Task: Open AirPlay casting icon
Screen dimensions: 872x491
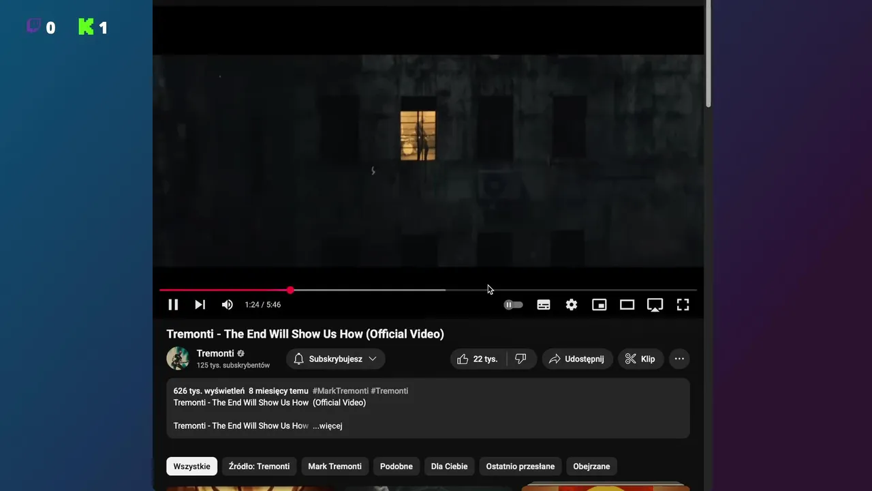Action: [655, 305]
